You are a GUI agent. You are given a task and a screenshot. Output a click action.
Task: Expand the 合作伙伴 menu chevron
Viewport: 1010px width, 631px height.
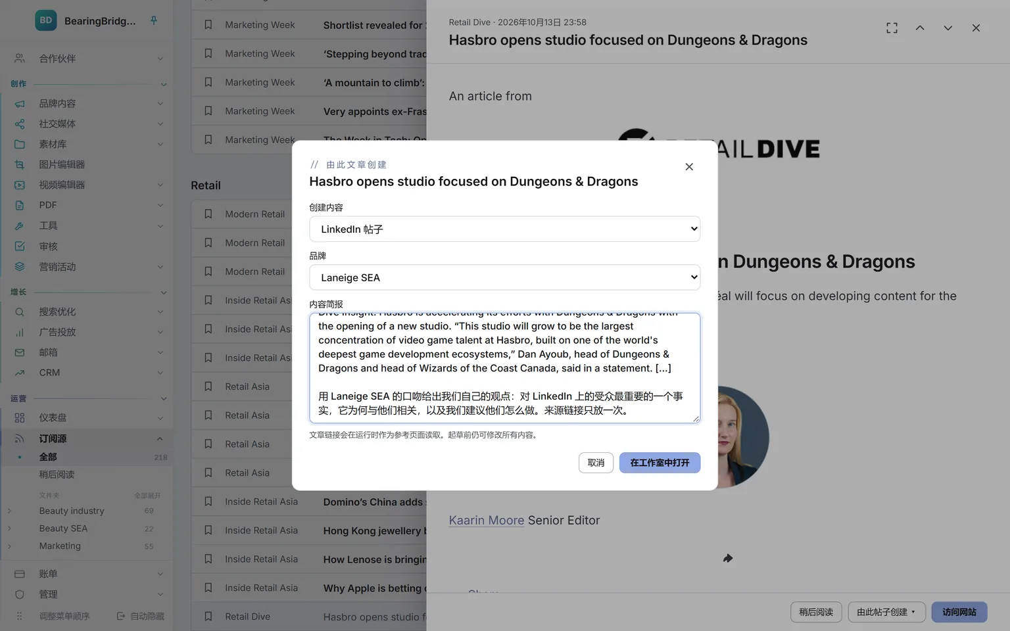[160, 59]
